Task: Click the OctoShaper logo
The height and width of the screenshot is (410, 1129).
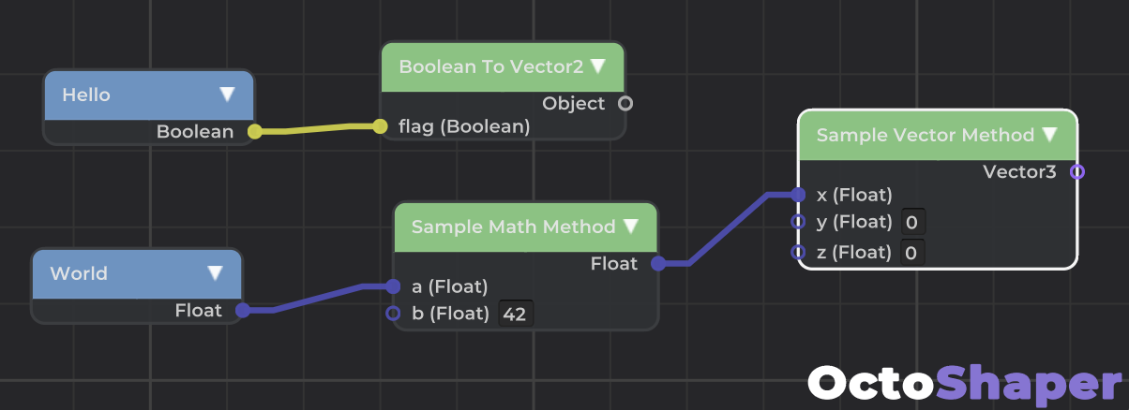Action: click(965, 384)
